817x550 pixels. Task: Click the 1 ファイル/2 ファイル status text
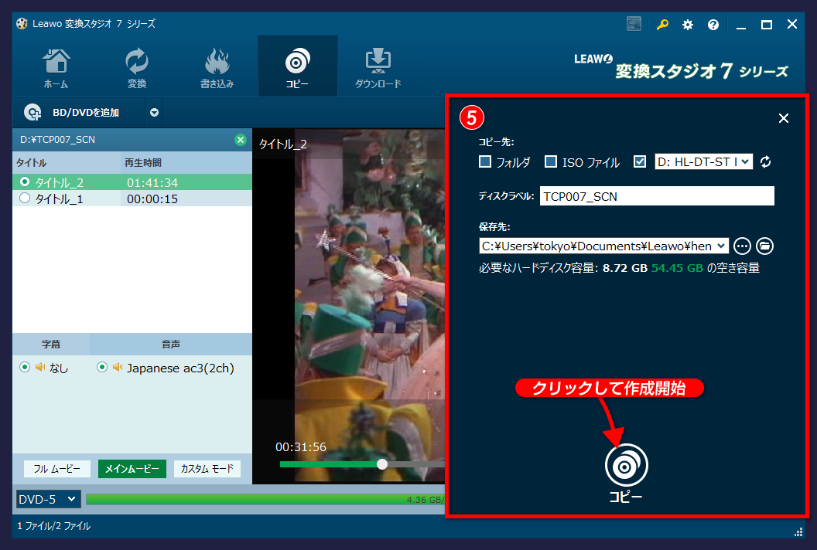(x=54, y=526)
